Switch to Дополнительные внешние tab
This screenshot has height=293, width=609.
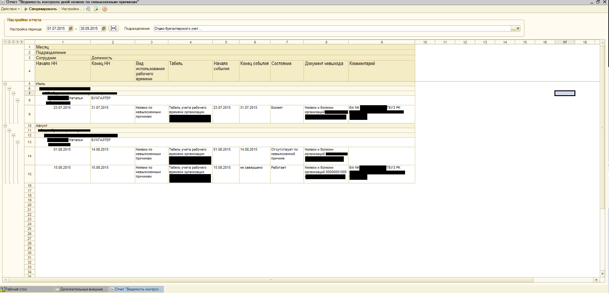pos(81,289)
